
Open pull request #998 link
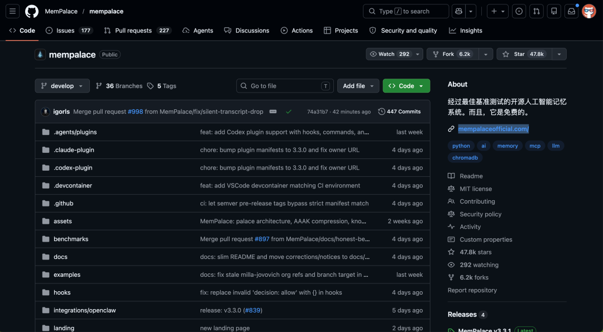pyautogui.click(x=135, y=112)
